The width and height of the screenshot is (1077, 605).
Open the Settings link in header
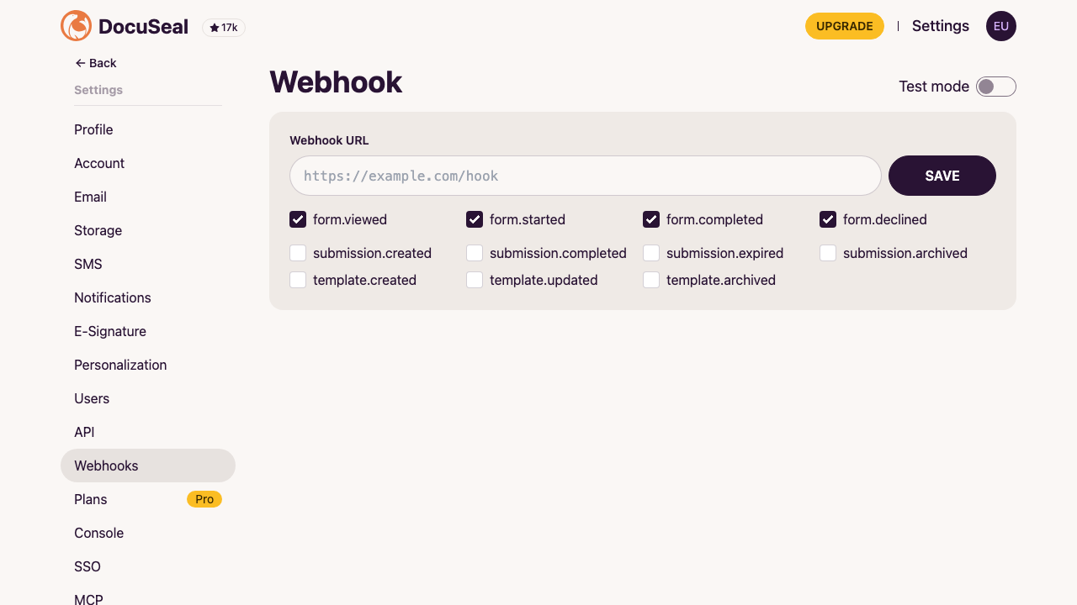pos(941,26)
